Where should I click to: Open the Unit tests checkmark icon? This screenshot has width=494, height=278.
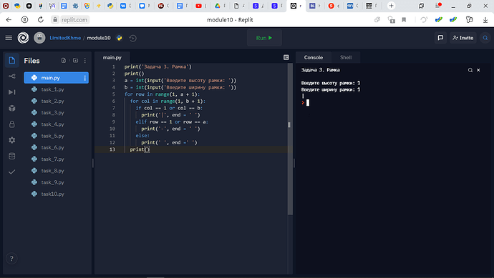click(11, 172)
